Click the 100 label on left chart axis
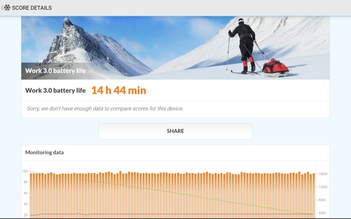This screenshot has height=219, width=351. point(25,171)
